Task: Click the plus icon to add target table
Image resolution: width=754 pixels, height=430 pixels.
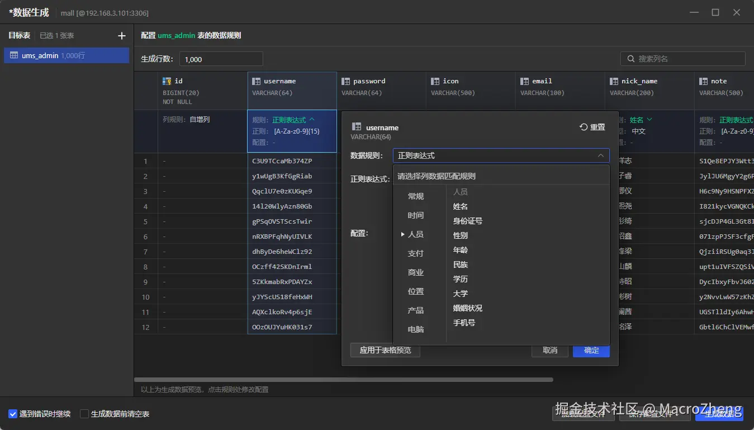Action: click(122, 36)
